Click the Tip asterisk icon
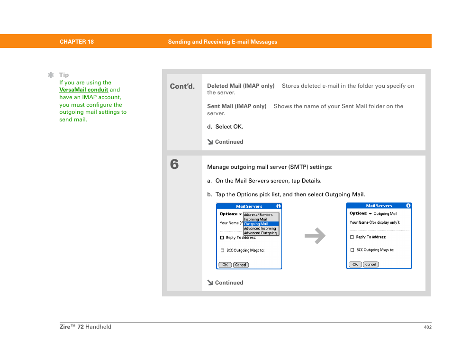452x350 pixels. pyautogui.click(x=51, y=75)
